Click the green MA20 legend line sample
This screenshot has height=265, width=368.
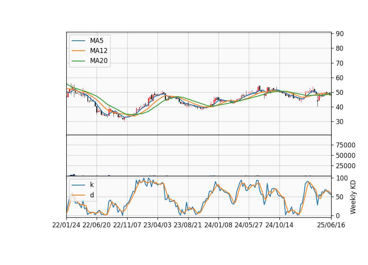(x=78, y=61)
